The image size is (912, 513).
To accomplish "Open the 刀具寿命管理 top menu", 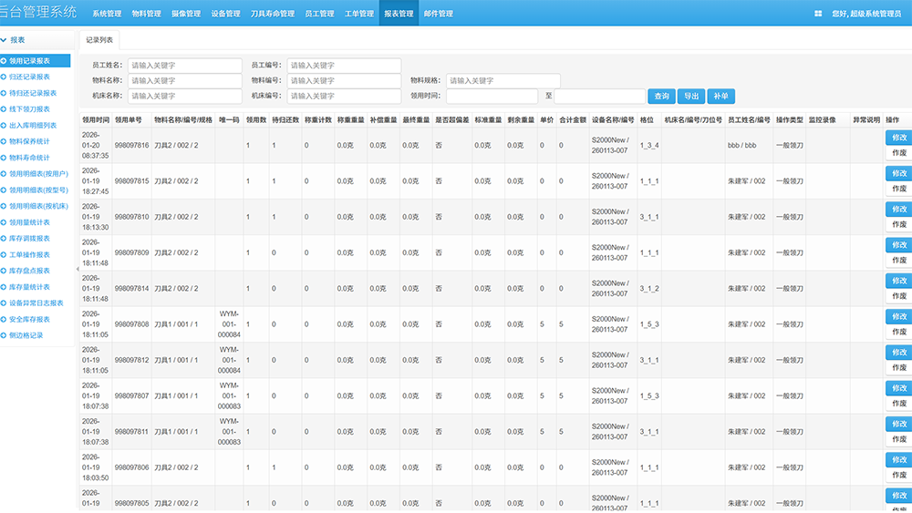I will [x=273, y=14].
